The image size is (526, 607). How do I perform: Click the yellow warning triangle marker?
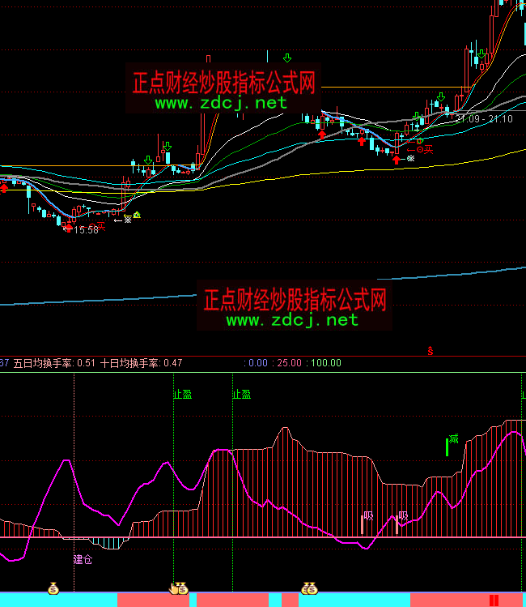[138, 215]
